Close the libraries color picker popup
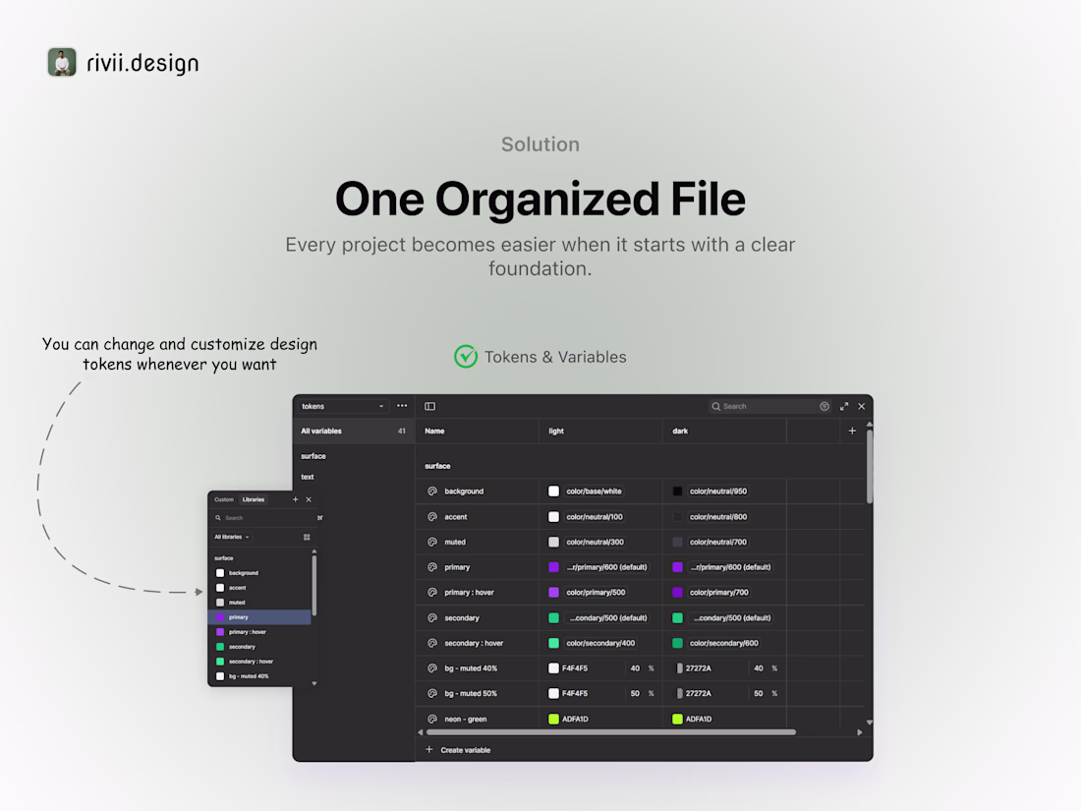Image resolution: width=1081 pixels, height=811 pixels. pos(309,499)
